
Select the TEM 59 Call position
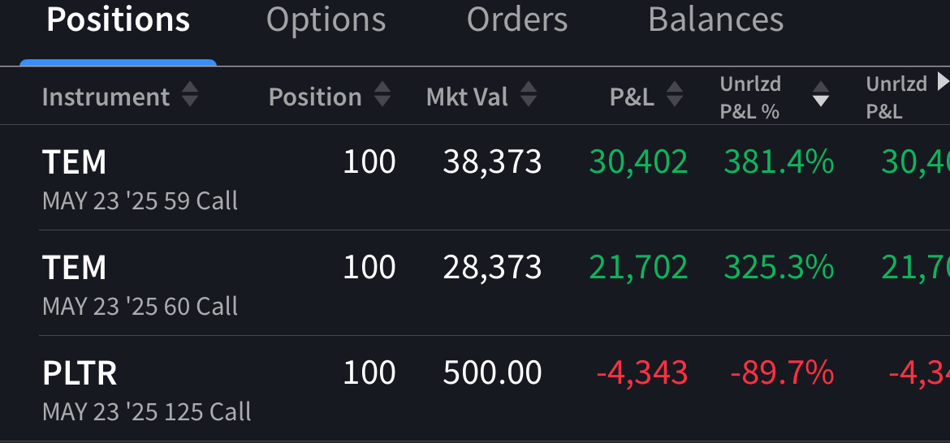[140, 178]
